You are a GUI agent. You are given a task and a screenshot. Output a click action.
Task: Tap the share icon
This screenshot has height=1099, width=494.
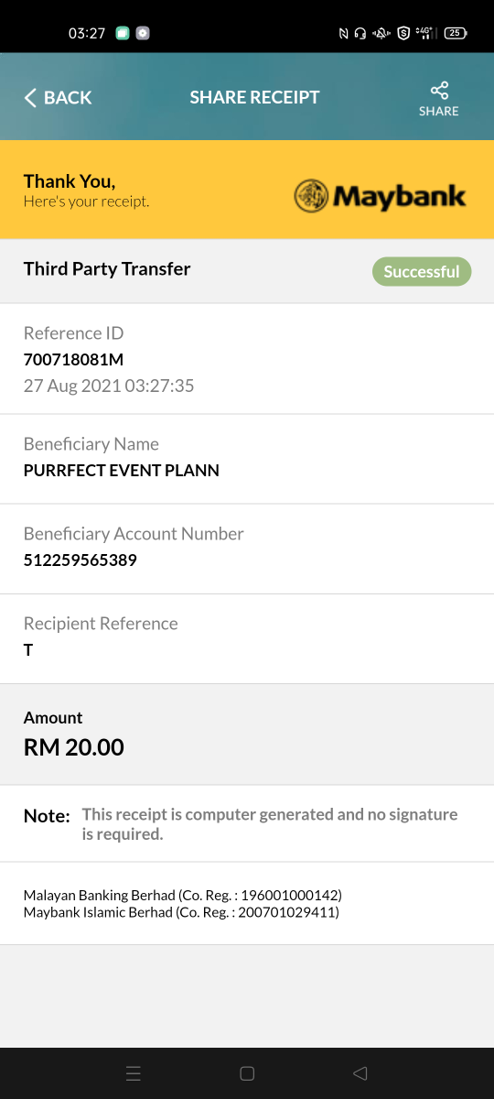tap(439, 90)
